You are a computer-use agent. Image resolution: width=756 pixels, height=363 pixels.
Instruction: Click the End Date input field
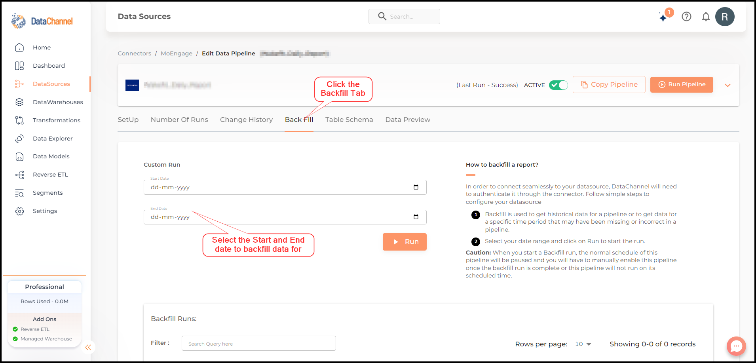point(285,217)
